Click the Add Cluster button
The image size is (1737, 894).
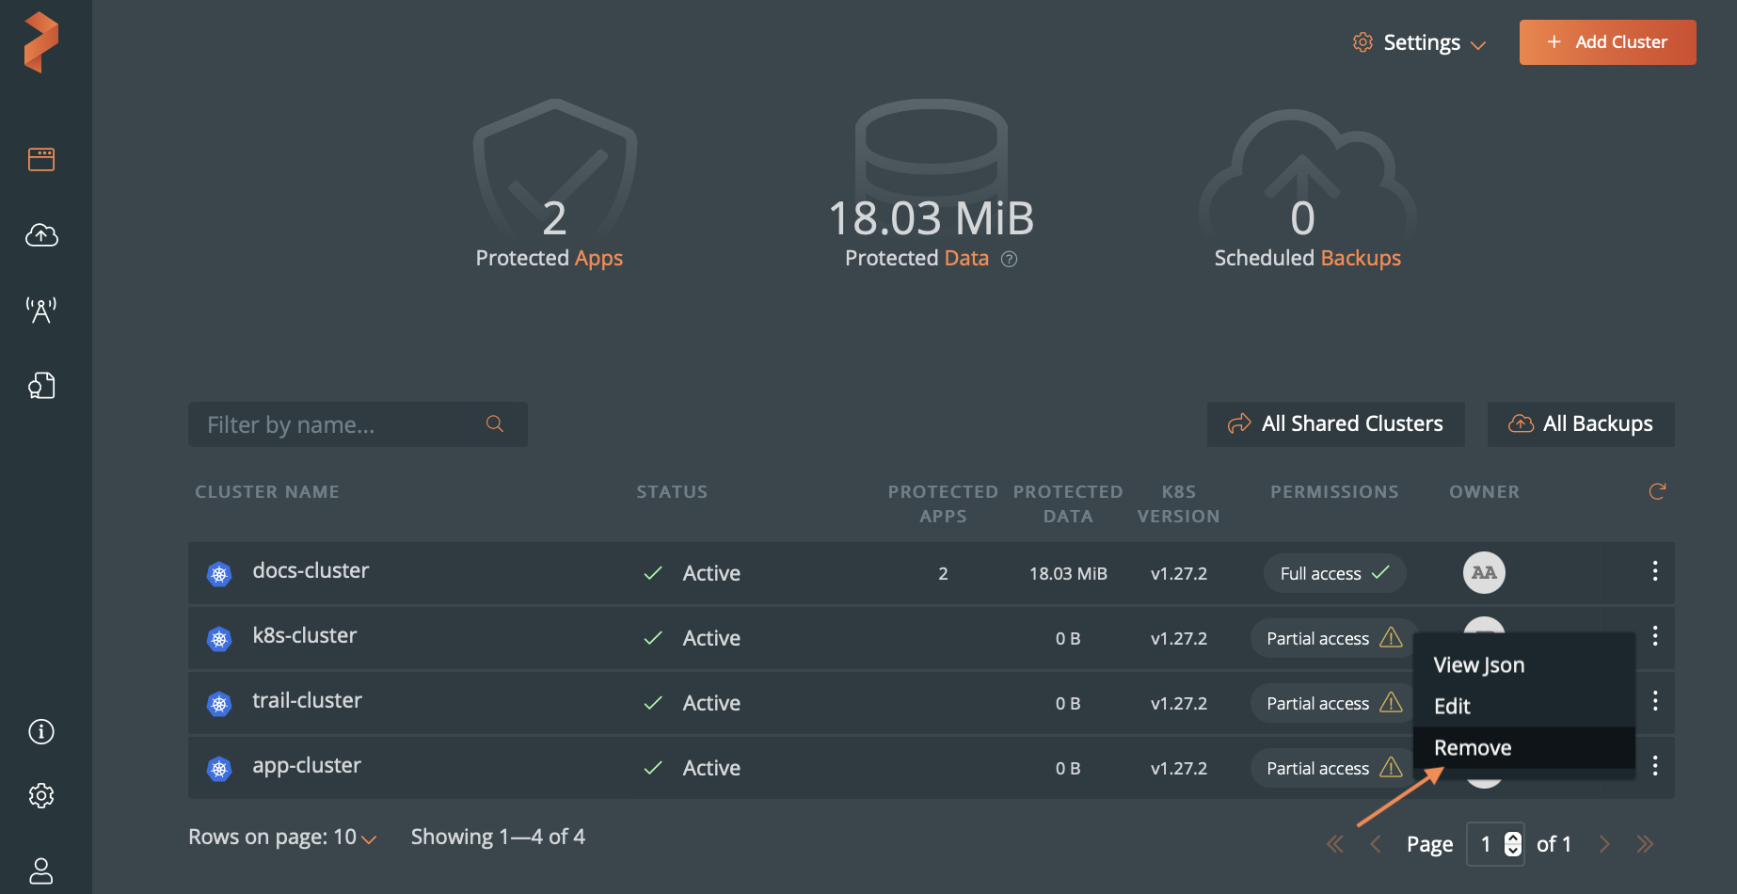pos(1607,42)
